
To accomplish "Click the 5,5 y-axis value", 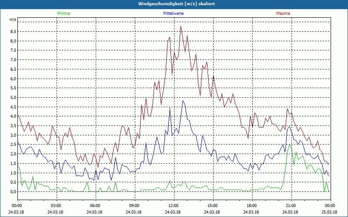I will point(13,88).
